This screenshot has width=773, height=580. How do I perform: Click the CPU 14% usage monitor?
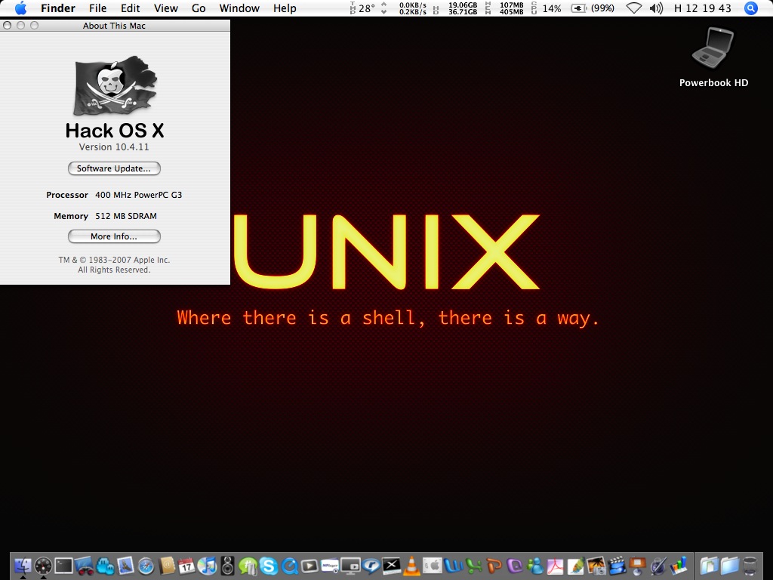(547, 8)
